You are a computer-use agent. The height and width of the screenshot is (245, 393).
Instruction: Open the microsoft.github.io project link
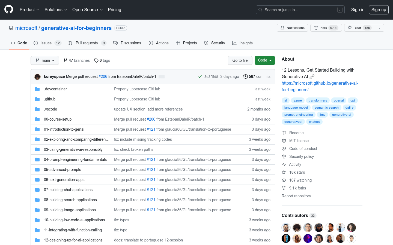coord(320,86)
